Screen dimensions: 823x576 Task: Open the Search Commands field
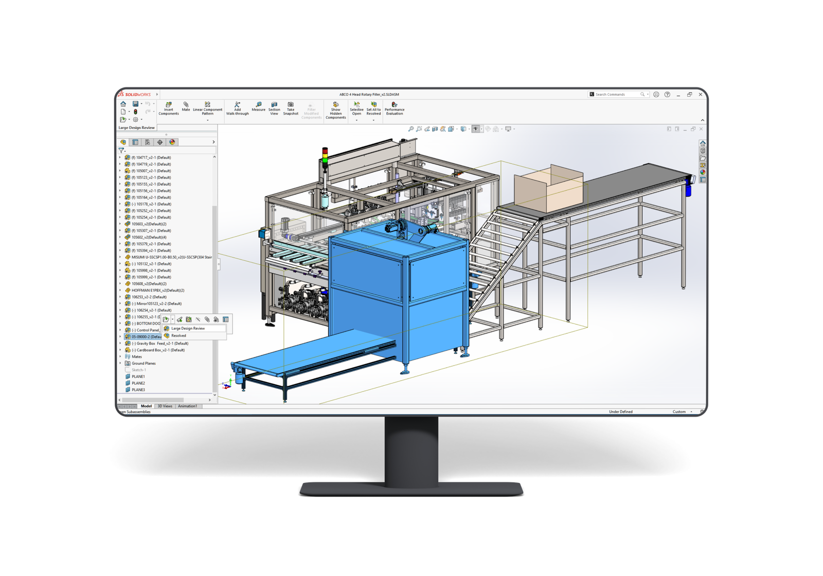[x=617, y=95]
